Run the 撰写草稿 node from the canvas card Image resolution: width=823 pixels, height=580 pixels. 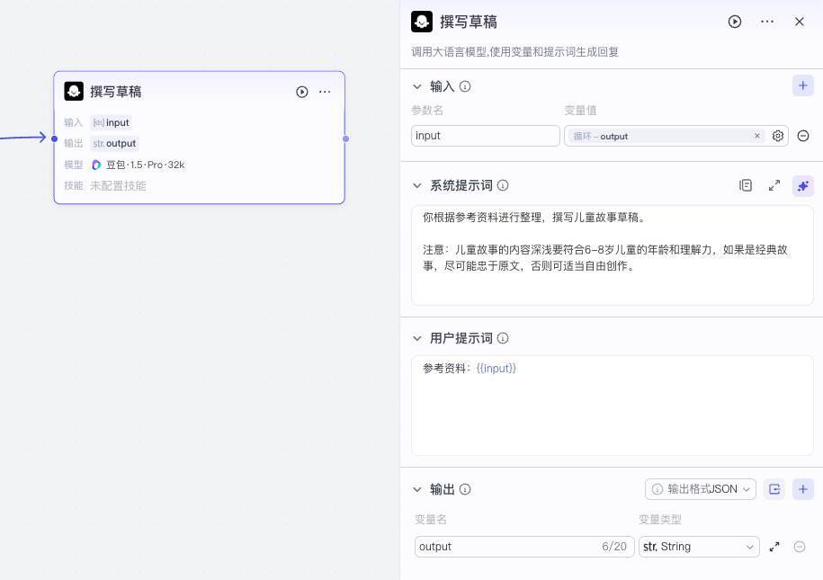301,92
